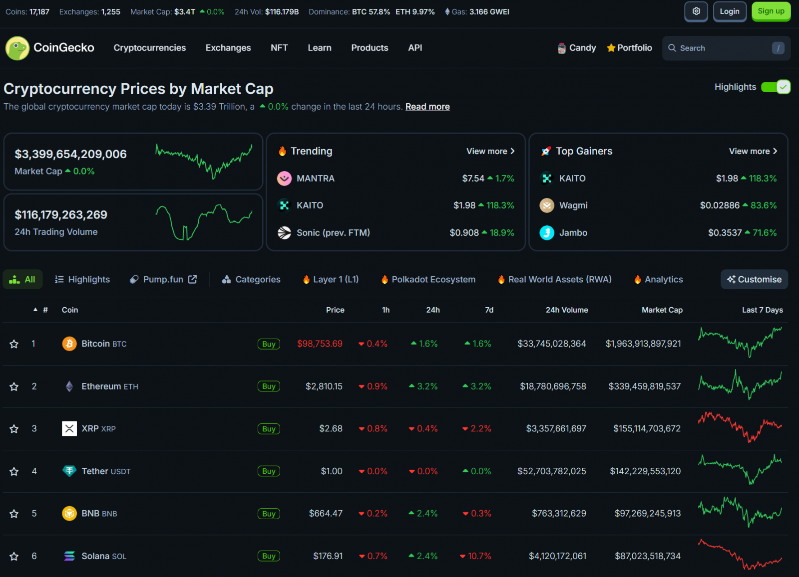Open settings via the gear icon
Screen dimensions: 799x577
pos(696,11)
